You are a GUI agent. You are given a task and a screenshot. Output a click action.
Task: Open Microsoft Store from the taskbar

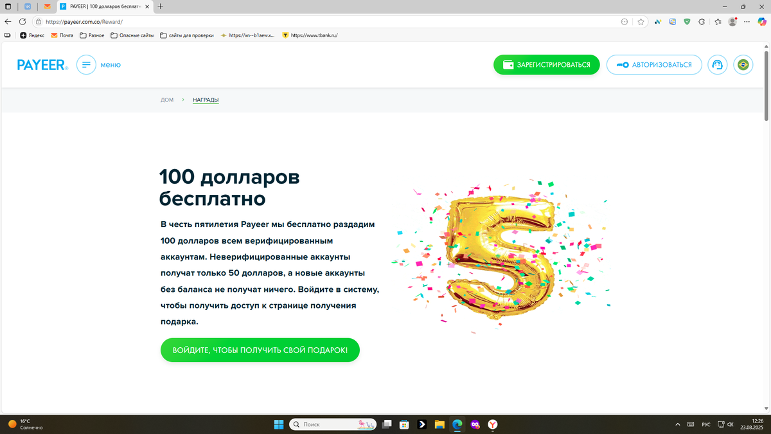tap(404, 424)
